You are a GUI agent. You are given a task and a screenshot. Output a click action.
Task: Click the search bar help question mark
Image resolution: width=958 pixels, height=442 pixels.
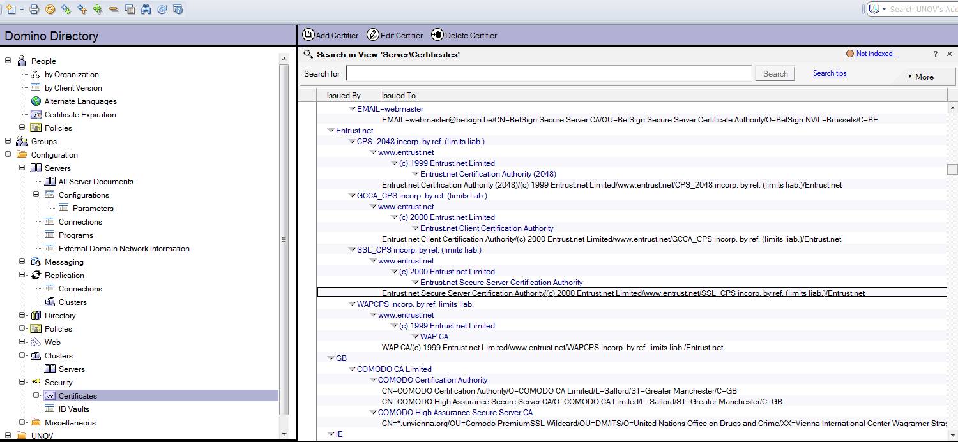click(936, 54)
